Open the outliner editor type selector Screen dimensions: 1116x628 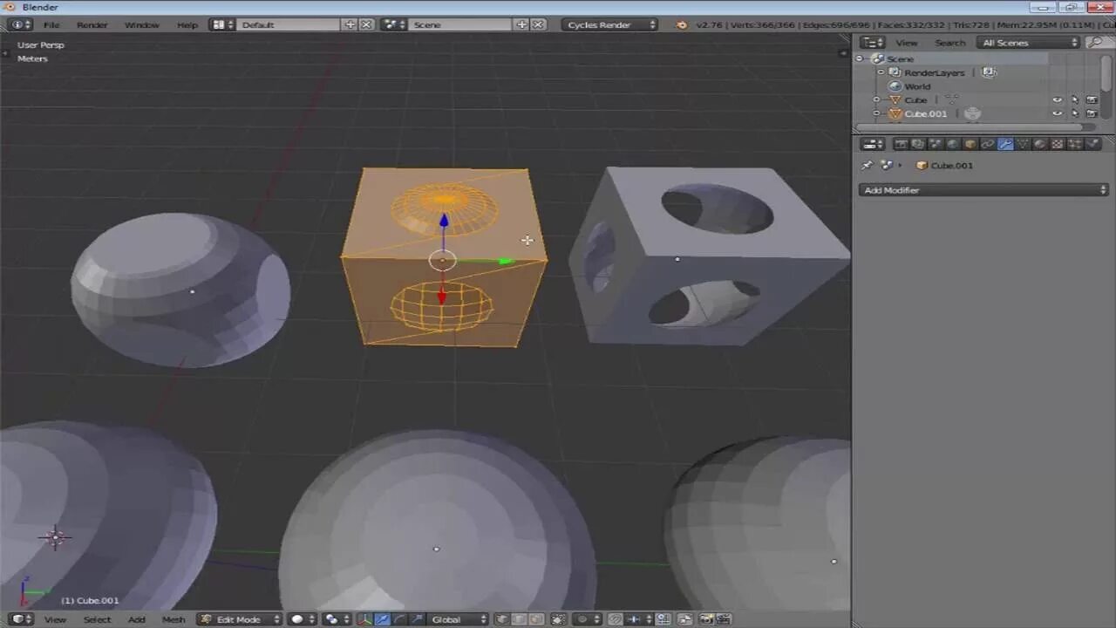tap(874, 42)
